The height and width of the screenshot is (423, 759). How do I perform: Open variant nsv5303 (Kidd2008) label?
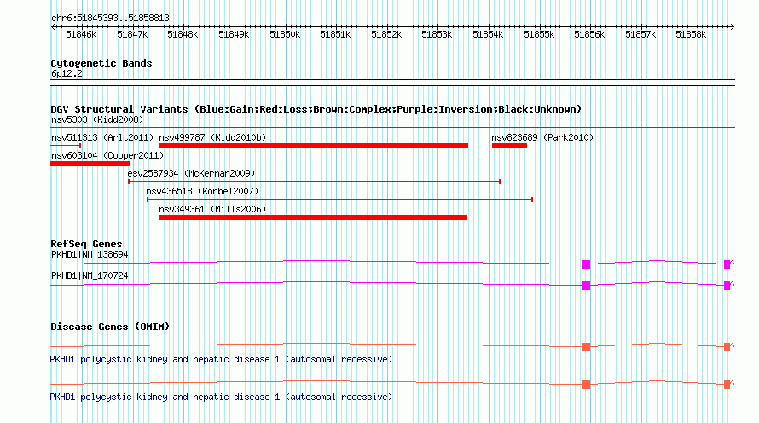pyautogui.click(x=97, y=119)
